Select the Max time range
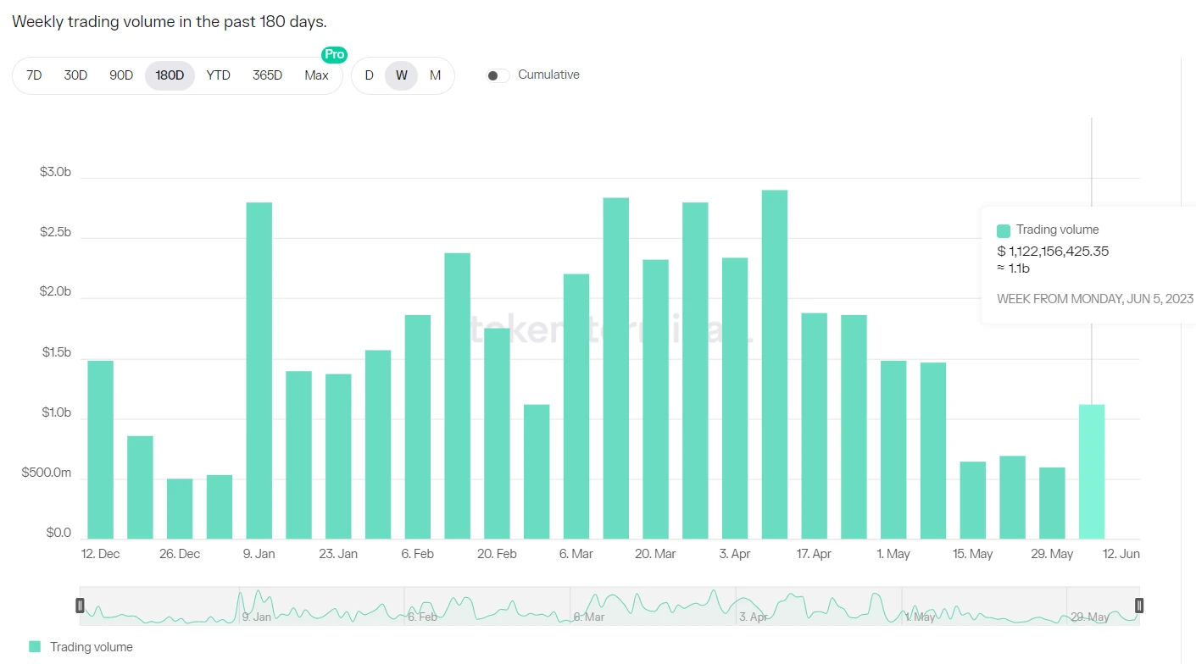Screen dimensions: 1196x664 tap(316, 75)
